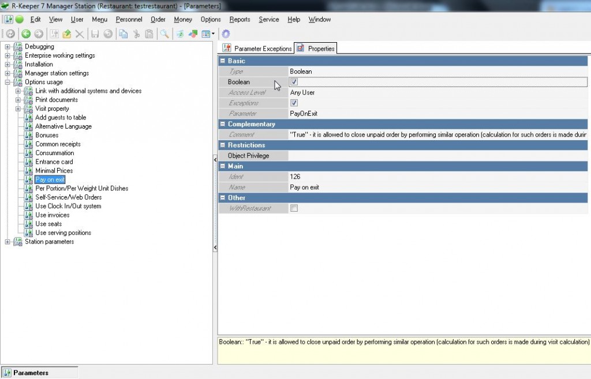Expand Link with additional systems and devices
The height and width of the screenshot is (379, 591).
point(18,91)
